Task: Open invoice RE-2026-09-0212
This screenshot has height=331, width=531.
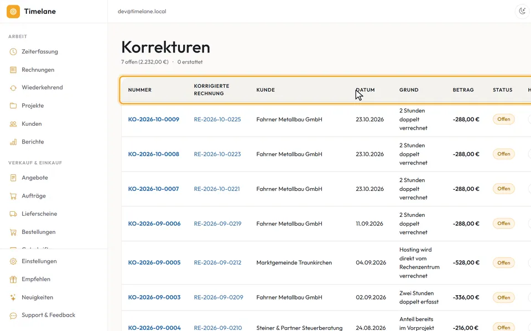Action: coord(217,263)
